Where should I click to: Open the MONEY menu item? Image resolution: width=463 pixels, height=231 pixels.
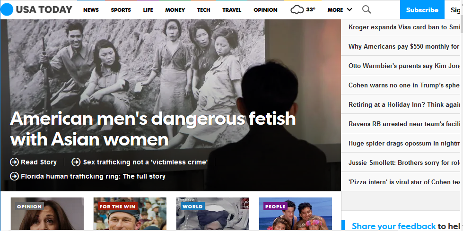(x=175, y=10)
